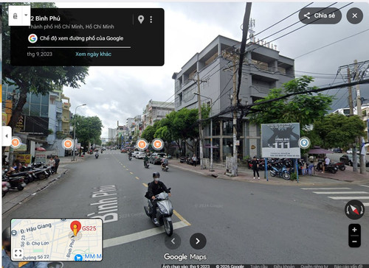Open the dropdown arrow on the white overlay box
369x268 pixels.
click(26, 15)
